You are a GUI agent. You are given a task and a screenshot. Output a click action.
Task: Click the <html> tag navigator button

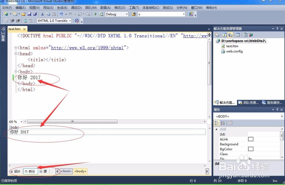click(66, 171)
